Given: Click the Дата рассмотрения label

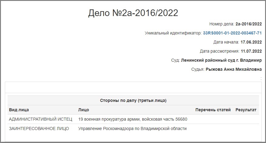Looking at the screenshot, I should click(x=220, y=51).
